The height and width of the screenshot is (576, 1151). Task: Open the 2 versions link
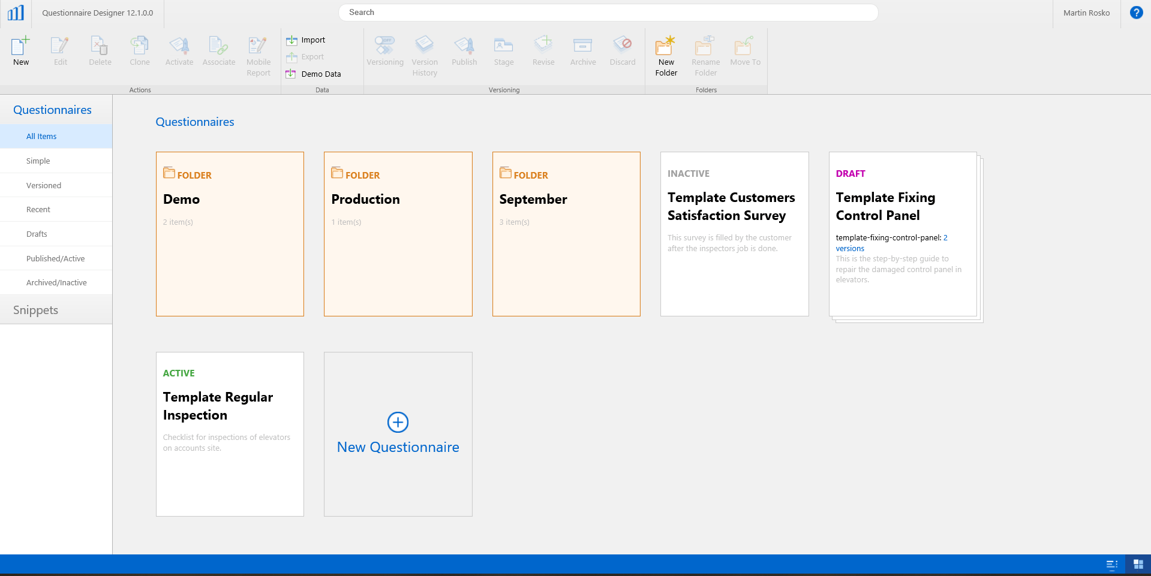pyautogui.click(x=891, y=243)
